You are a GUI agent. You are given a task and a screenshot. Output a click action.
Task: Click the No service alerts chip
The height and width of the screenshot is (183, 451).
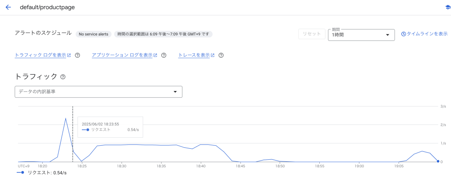coord(93,34)
